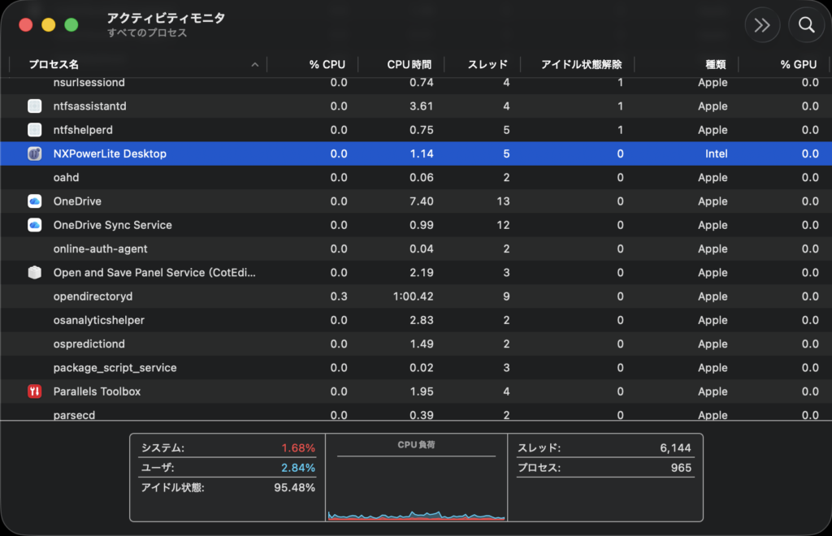Click the ユーザ 2.84% value
This screenshot has width=832, height=536.
coord(298,468)
